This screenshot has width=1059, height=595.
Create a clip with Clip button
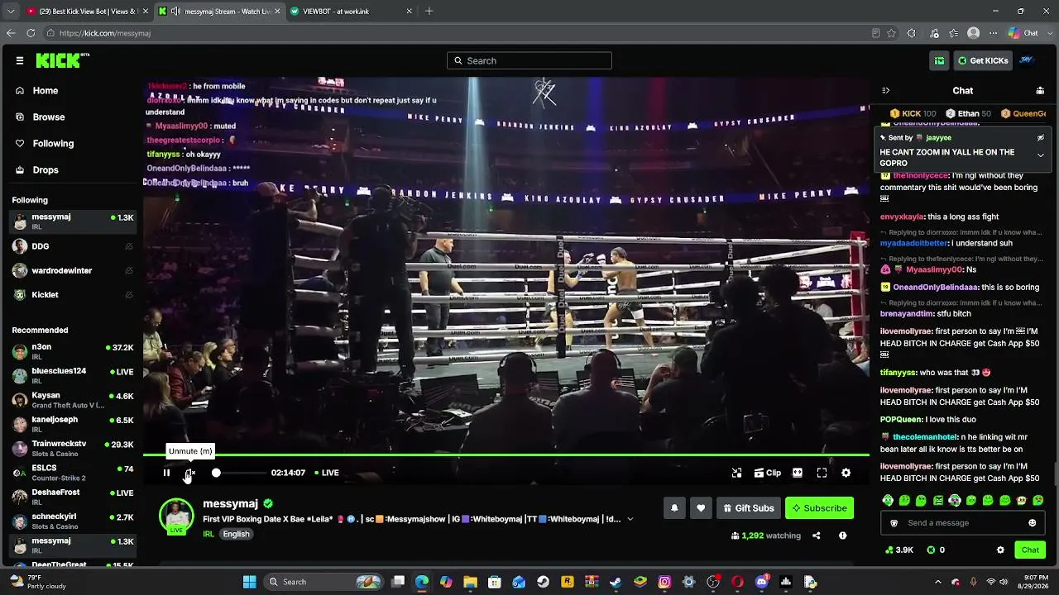point(768,473)
